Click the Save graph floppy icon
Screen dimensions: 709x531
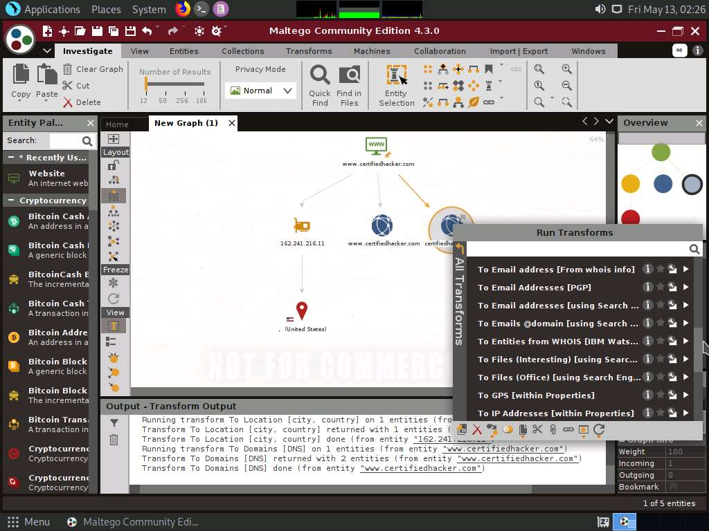coord(97,30)
